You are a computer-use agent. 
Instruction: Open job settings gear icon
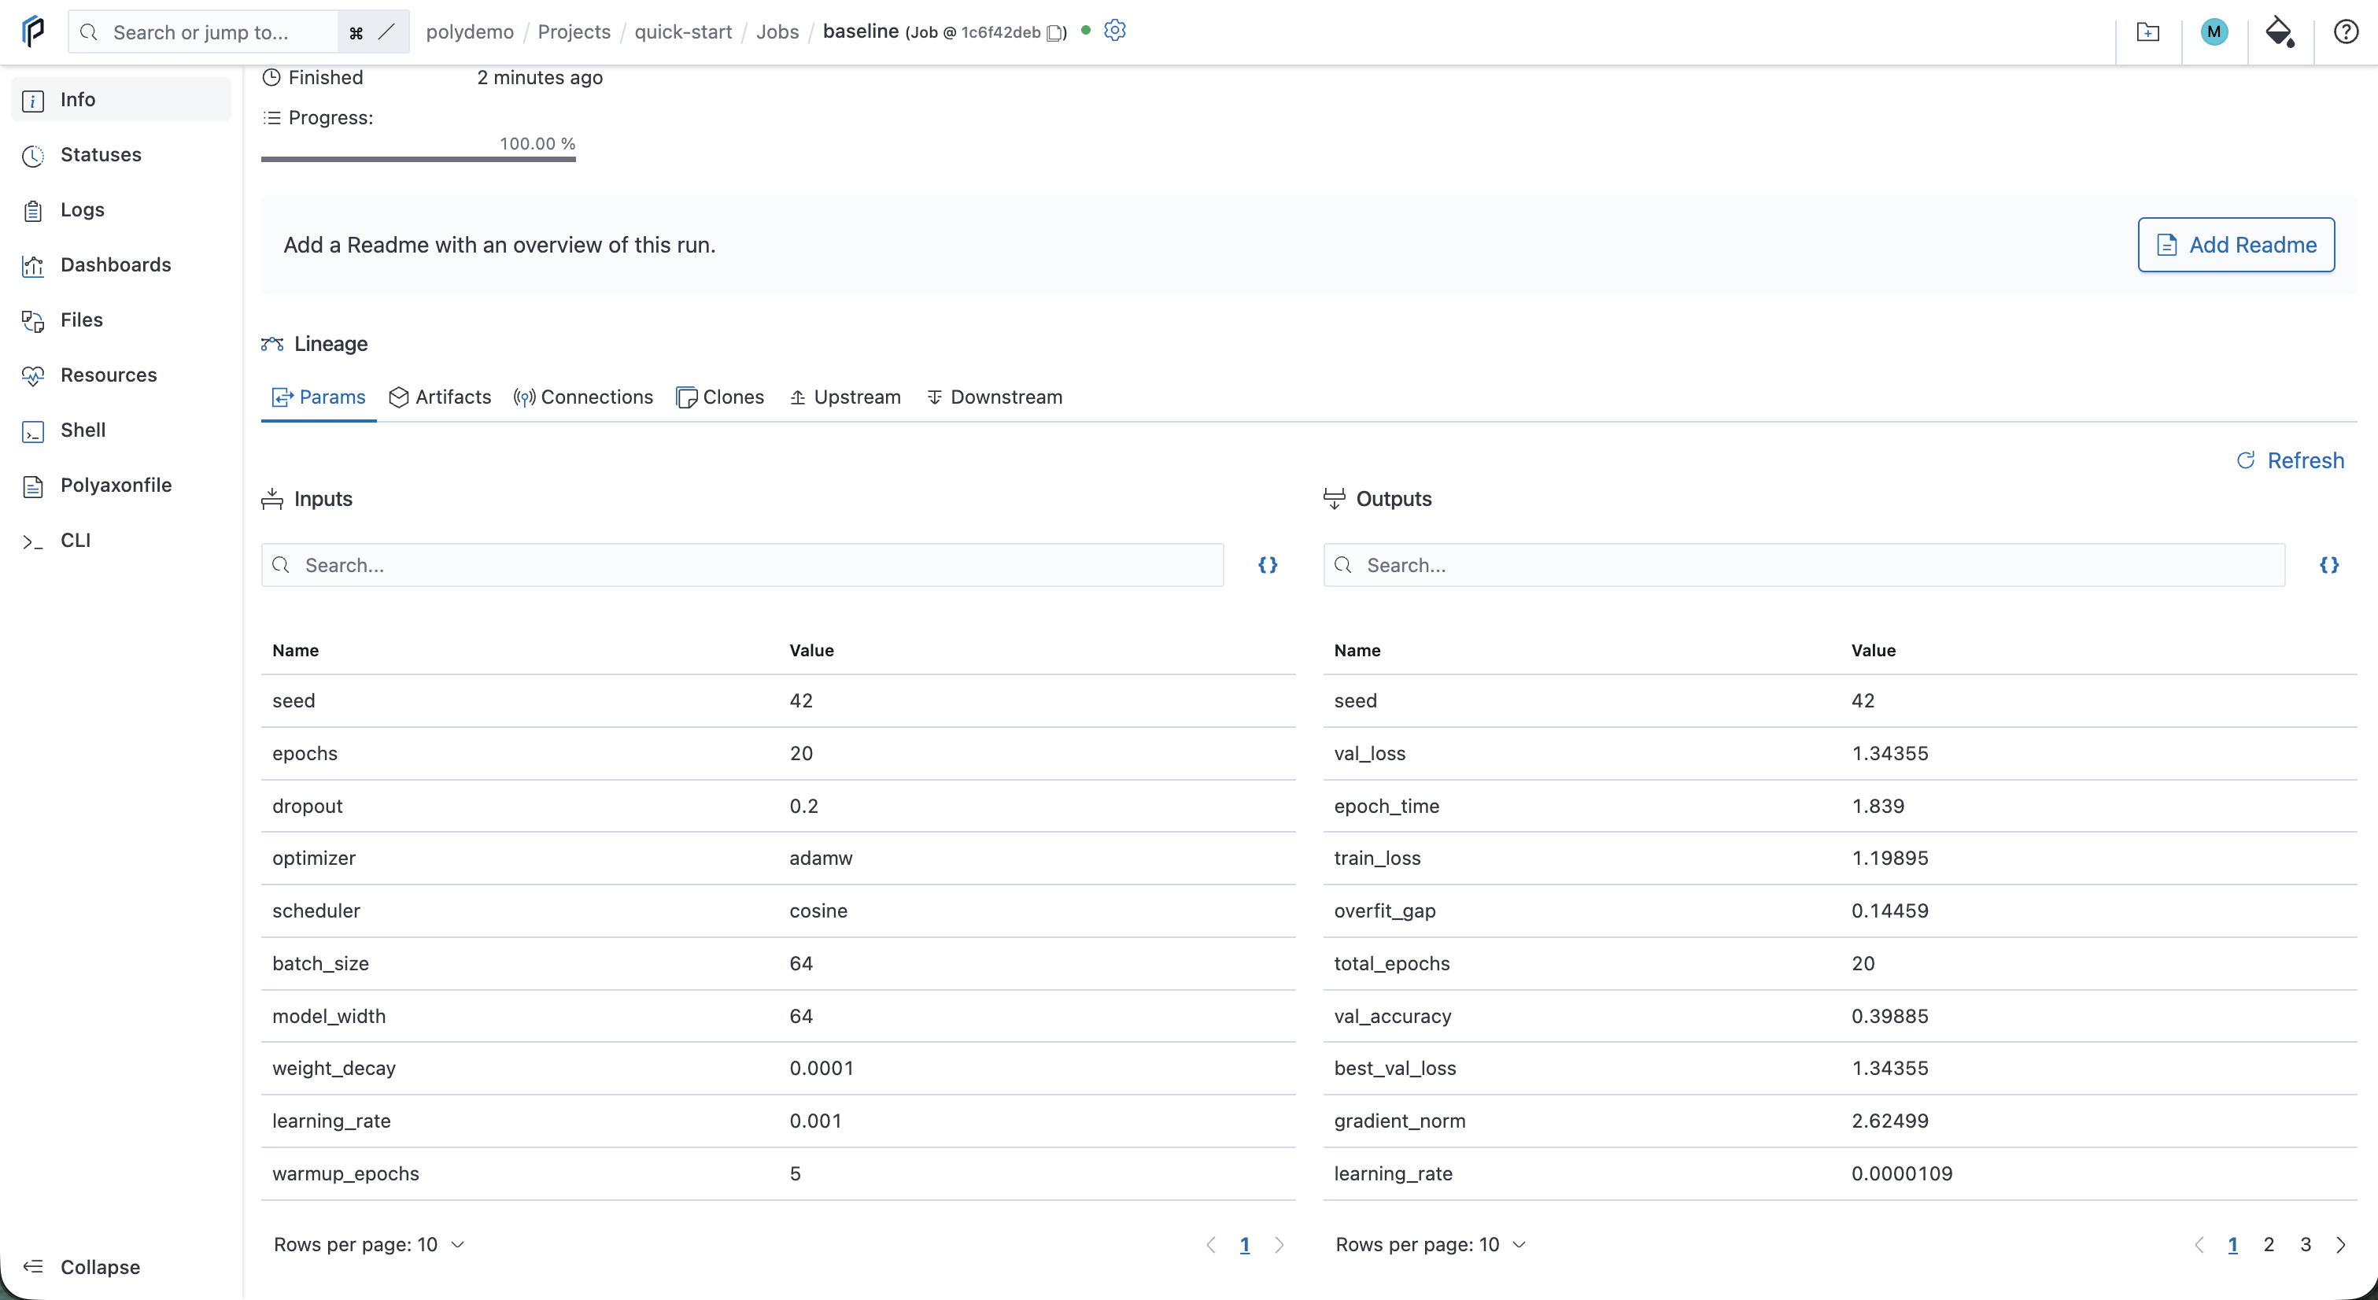click(1115, 31)
